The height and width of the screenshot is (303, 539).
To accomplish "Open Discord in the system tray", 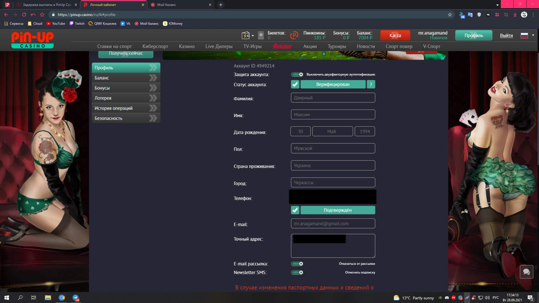I will coord(447,298).
